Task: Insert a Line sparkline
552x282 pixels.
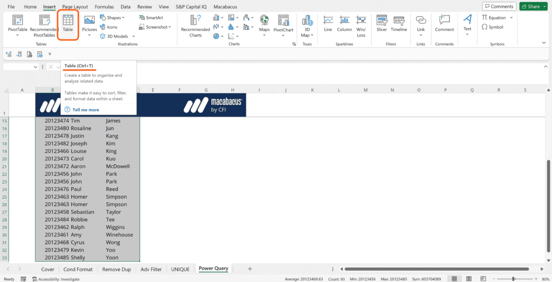Action: pos(328,23)
